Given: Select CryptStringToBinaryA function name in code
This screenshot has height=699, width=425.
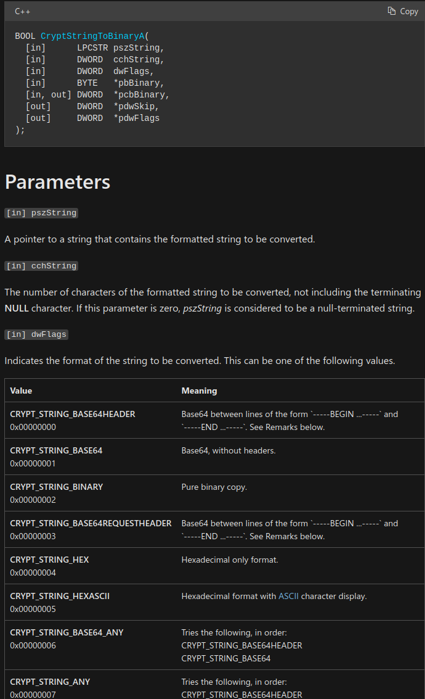Looking at the screenshot, I should click(x=89, y=36).
